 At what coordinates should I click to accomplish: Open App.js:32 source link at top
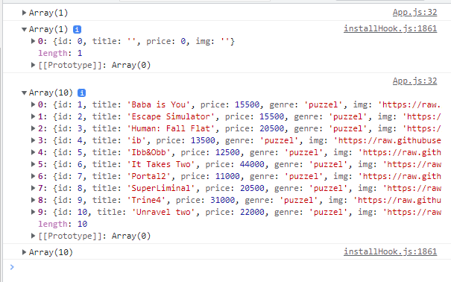point(414,13)
